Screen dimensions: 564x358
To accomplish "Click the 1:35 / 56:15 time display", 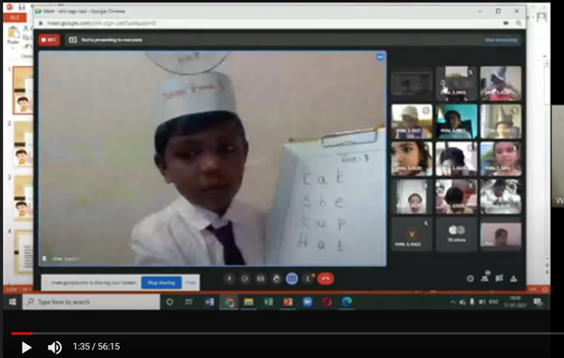I will pyautogui.click(x=96, y=347).
